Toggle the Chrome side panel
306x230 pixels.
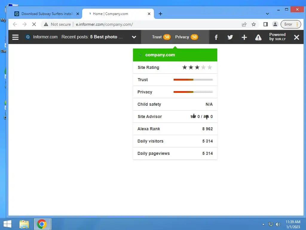coord(265,25)
